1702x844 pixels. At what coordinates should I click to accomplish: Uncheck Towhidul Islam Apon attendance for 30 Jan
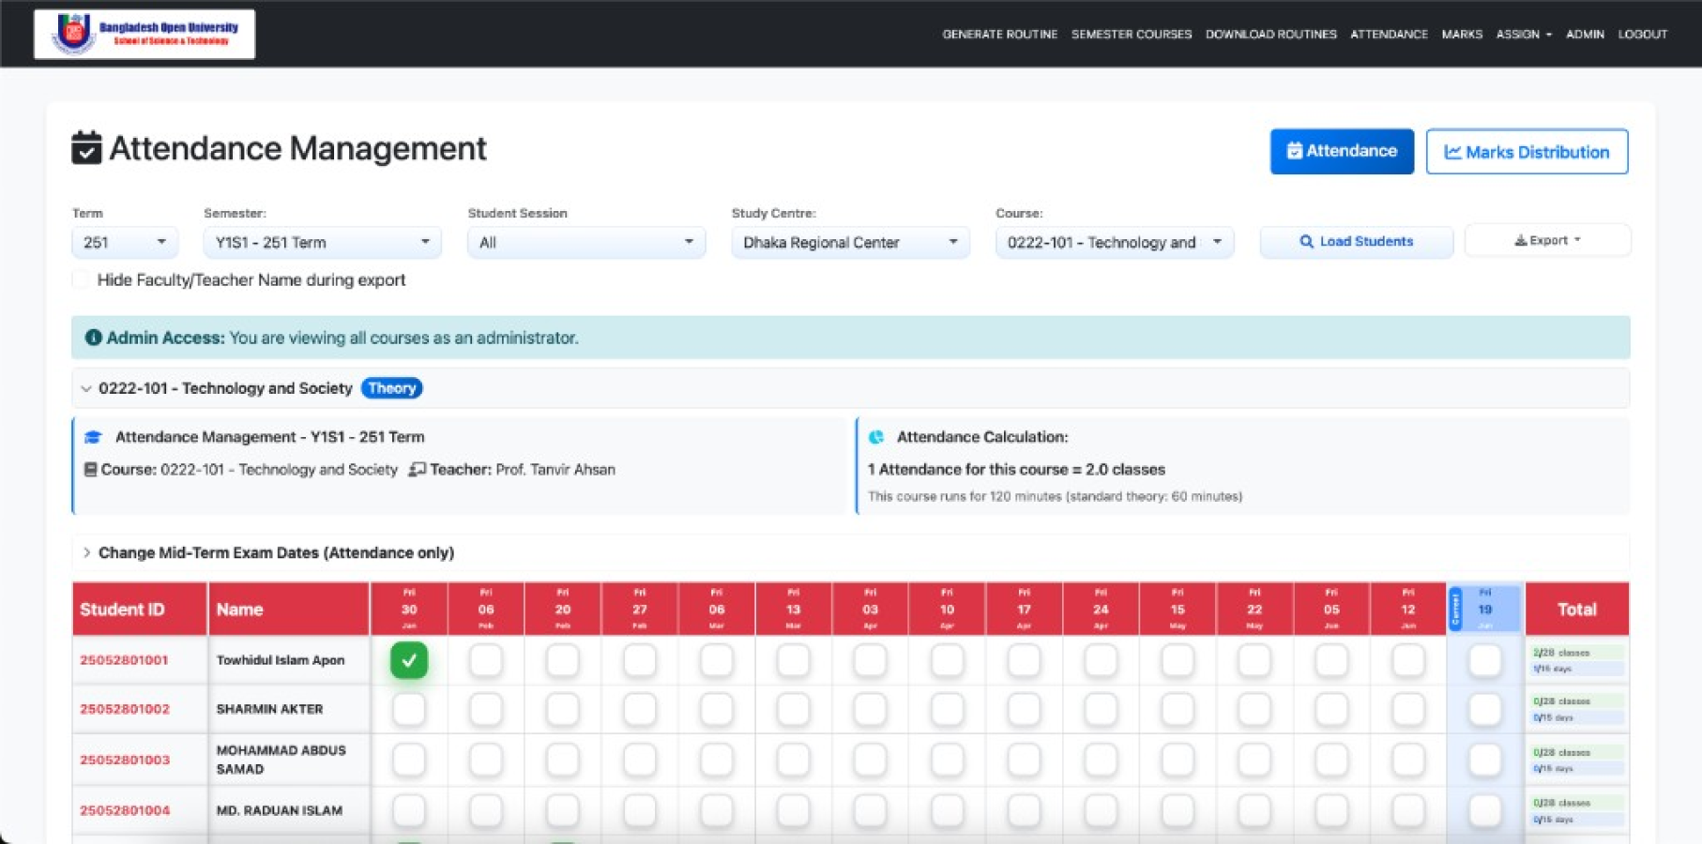[409, 660]
